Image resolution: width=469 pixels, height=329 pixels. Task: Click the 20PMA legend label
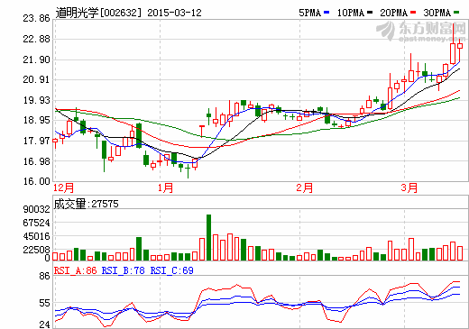pyautogui.click(x=393, y=13)
